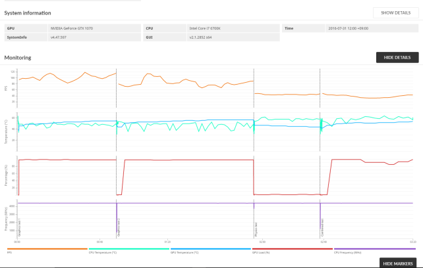Select the Combined test marker
Screen dimensions: 423x268
click(x=322, y=227)
